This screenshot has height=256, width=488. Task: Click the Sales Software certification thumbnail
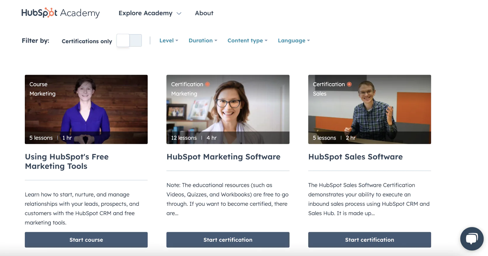coord(370,109)
